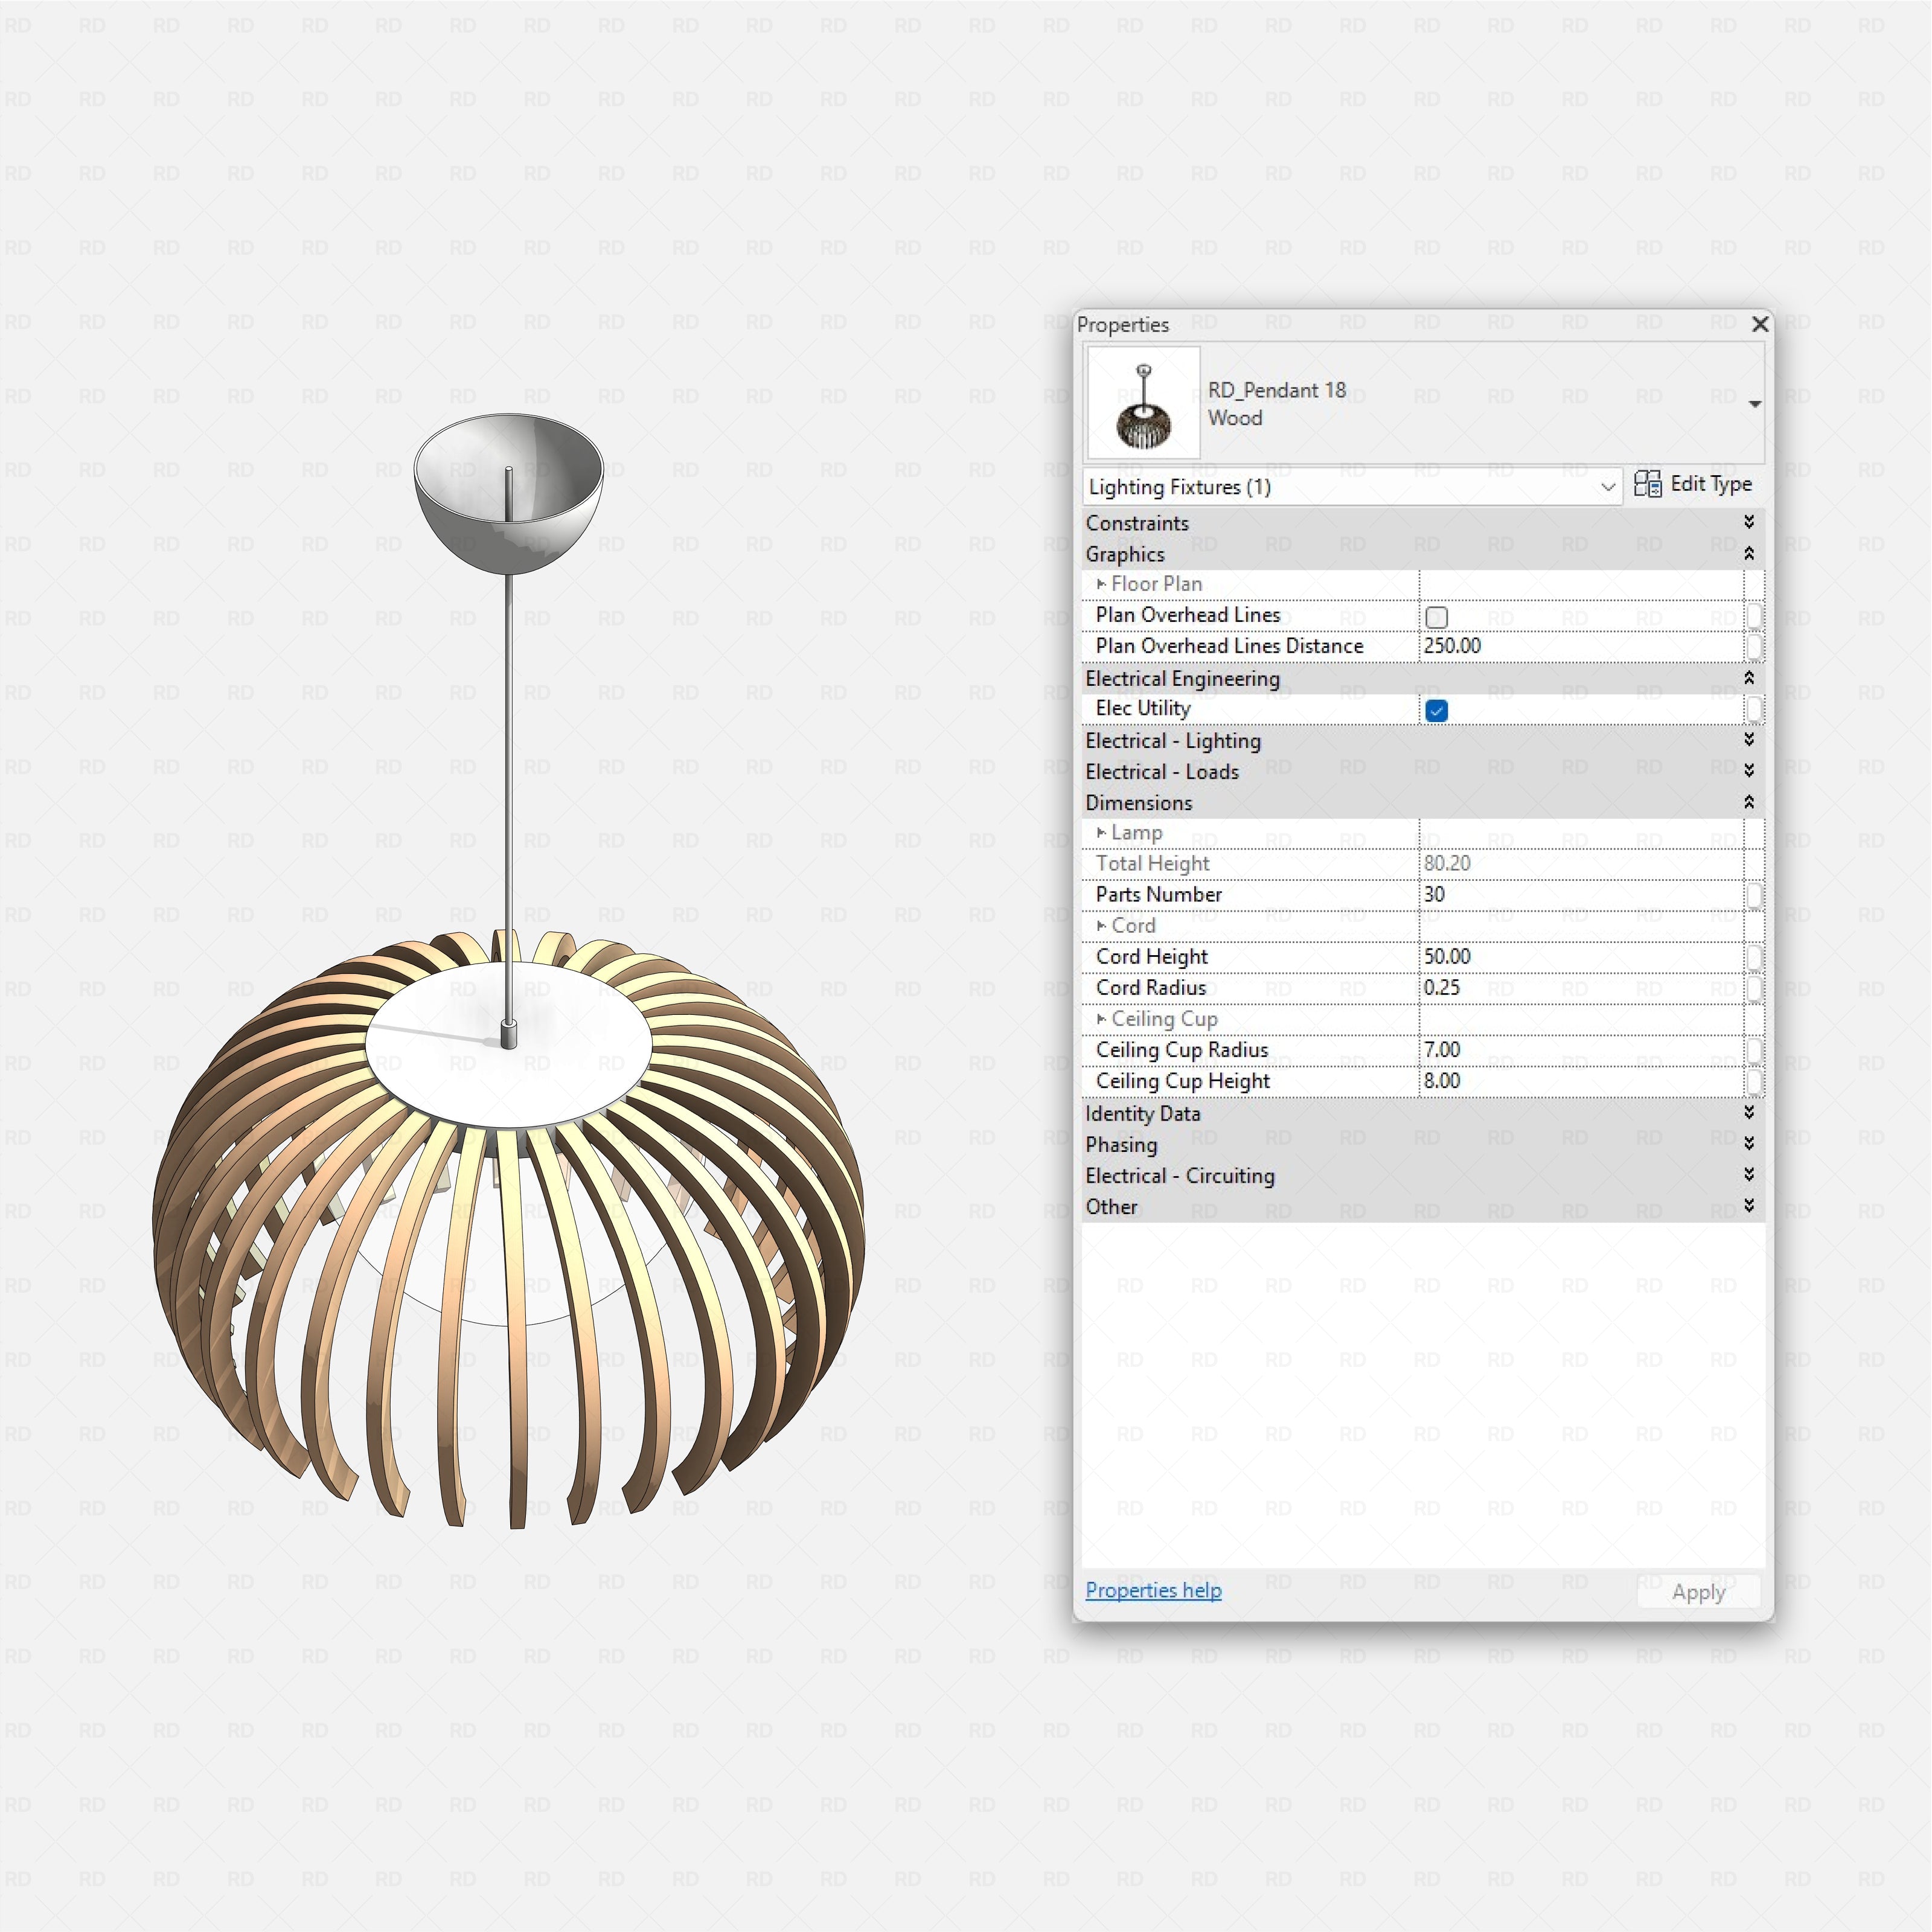Collapse the Dimensions section
Image resolution: width=1932 pixels, height=1932 pixels.
point(1749,802)
